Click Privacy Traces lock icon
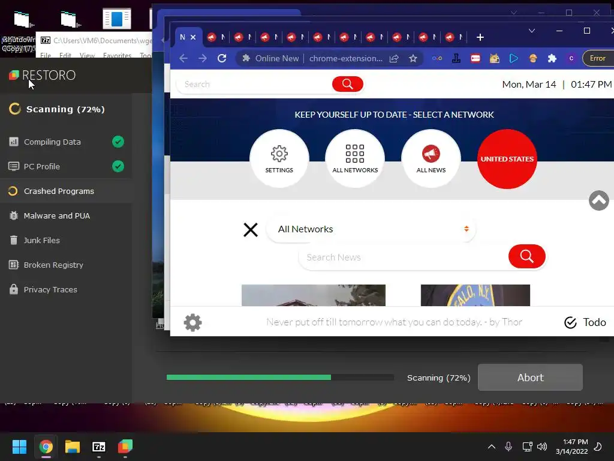The height and width of the screenshot is (461, 614). [14, 289]
